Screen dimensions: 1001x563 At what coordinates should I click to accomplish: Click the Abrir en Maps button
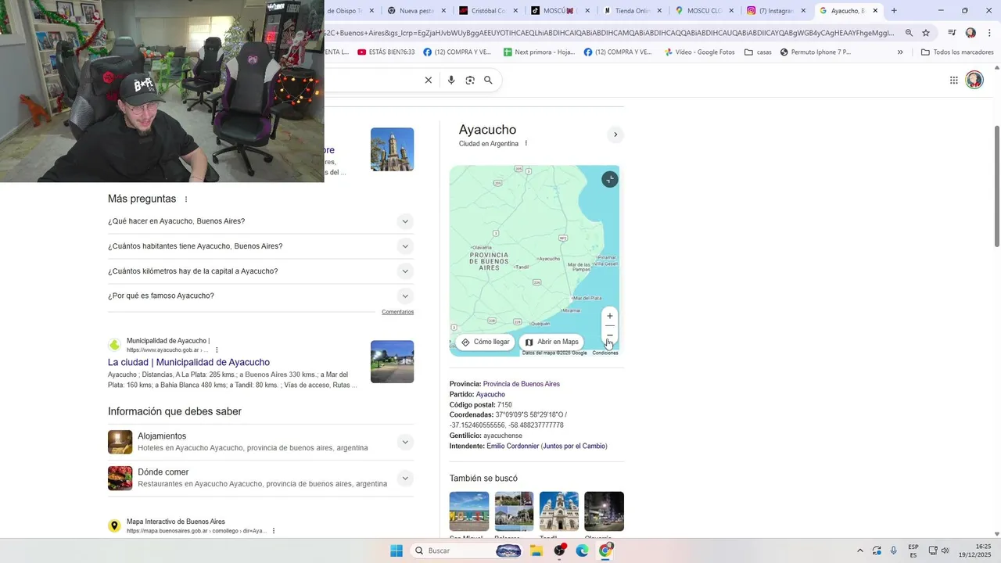coord(551,342)
